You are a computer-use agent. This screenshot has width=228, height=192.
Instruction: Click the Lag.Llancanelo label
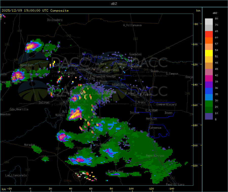(16, 175)
